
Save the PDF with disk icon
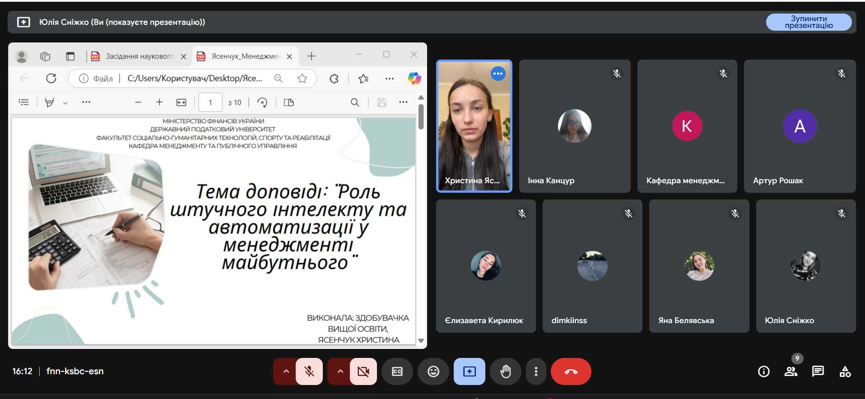382,102
